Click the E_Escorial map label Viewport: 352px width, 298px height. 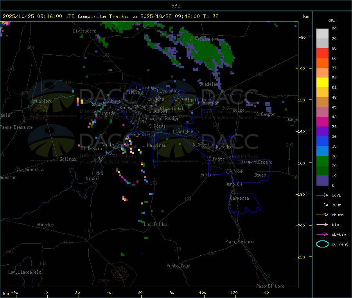(145, 135)
